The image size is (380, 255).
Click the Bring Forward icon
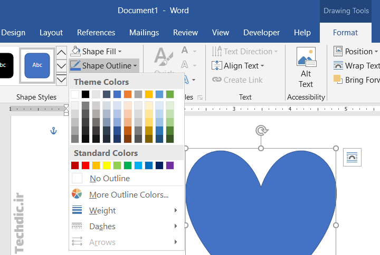[338, 80]
